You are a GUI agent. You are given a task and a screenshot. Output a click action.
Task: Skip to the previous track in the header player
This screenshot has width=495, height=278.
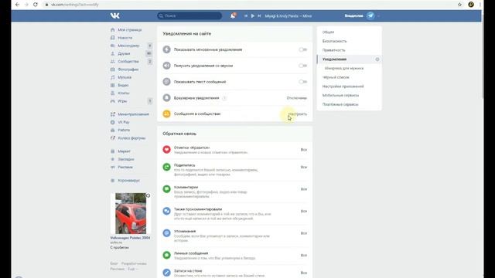(246, 15)
